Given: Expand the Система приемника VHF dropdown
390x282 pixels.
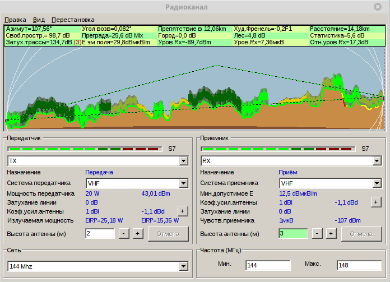Looking at the screenshot, I should tap(377, 183).
